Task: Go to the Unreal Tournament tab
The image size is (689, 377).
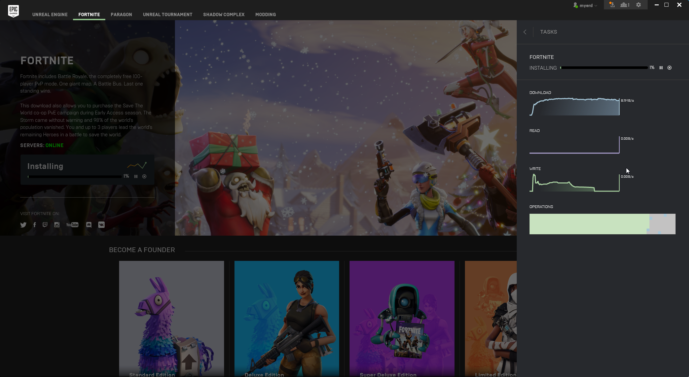Action: (x=168, y=14)
